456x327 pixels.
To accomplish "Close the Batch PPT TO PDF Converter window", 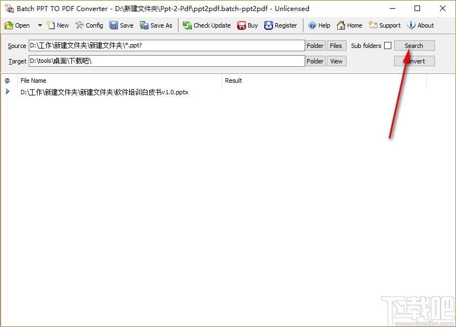I will [x=443, y=8].
